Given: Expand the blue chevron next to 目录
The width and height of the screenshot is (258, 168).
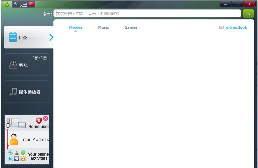Looking at the screenshot, I should [51, 37].
